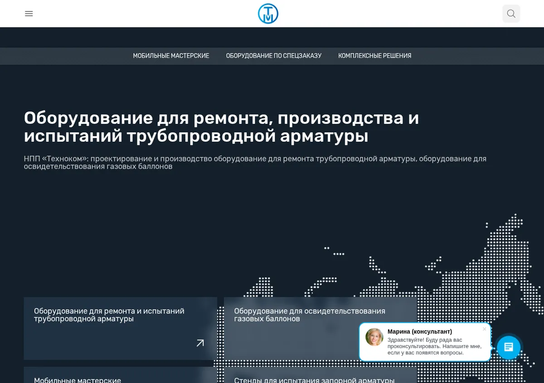Open site search via the magnifier icon
544x383 pixels.
[511, 14]
